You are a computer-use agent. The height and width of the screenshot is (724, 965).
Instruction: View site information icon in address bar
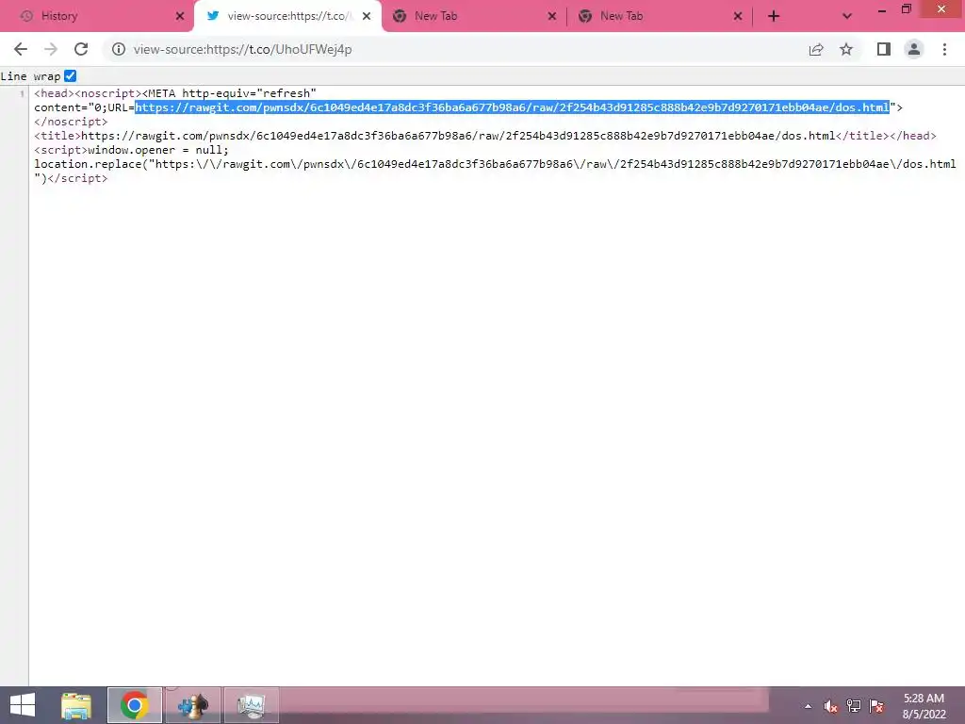pyautogui.click(x=118, y=49)
